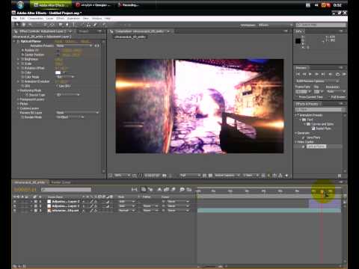
Task: Open Effect menu
Action: pos(60,19)
